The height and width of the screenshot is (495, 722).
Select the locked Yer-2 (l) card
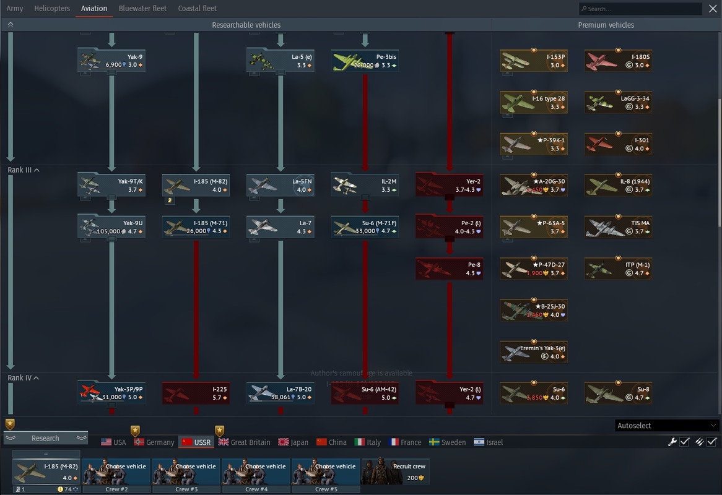450,393
